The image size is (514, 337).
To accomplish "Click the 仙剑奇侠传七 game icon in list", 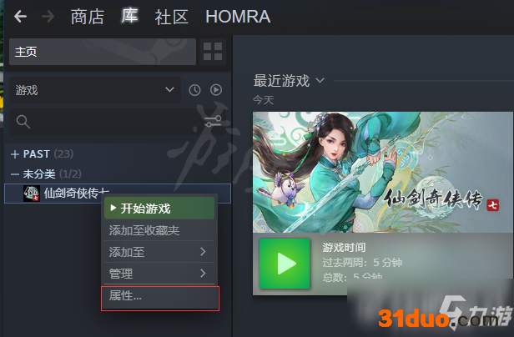I will pos(32,194).
